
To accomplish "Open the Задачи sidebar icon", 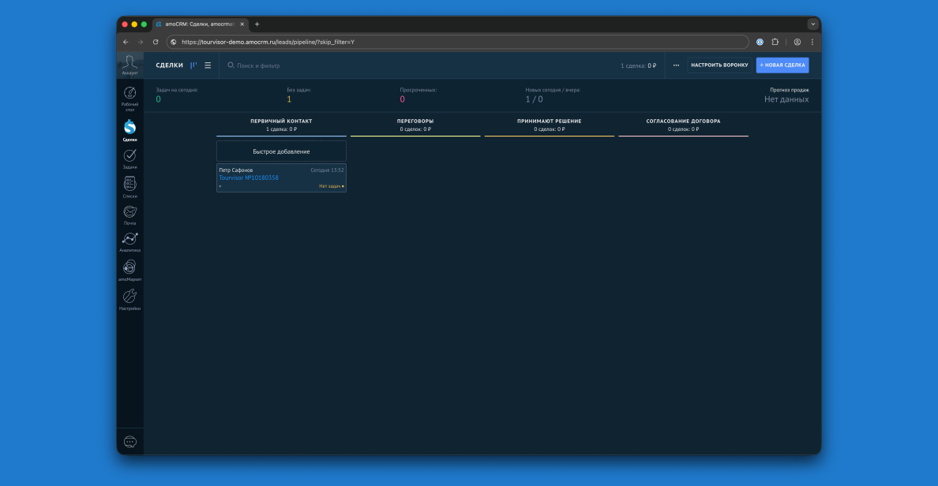I will pyautogui.click(x=129, y=155).
